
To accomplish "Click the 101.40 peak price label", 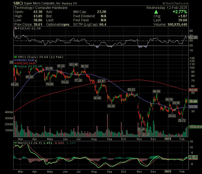I will tap(73, 65).
